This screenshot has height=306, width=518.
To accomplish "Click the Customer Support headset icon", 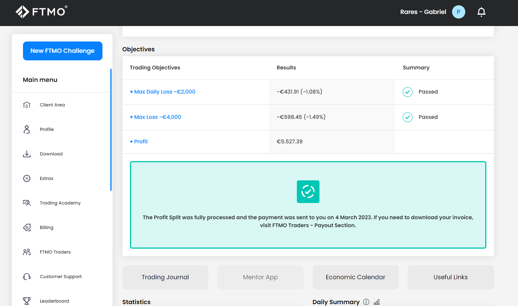I will point(27,277).
